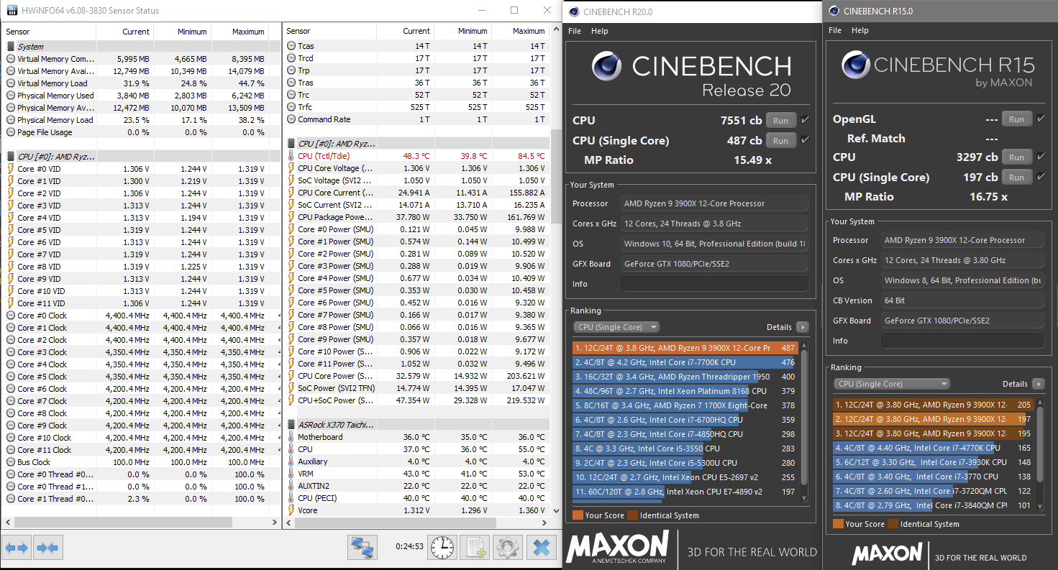The width and height of the screenshot is (1058, 570).
Task: Toggle CPU (Single Core) checkbox in Cinebench R20
Action: (x=805, y=140)
